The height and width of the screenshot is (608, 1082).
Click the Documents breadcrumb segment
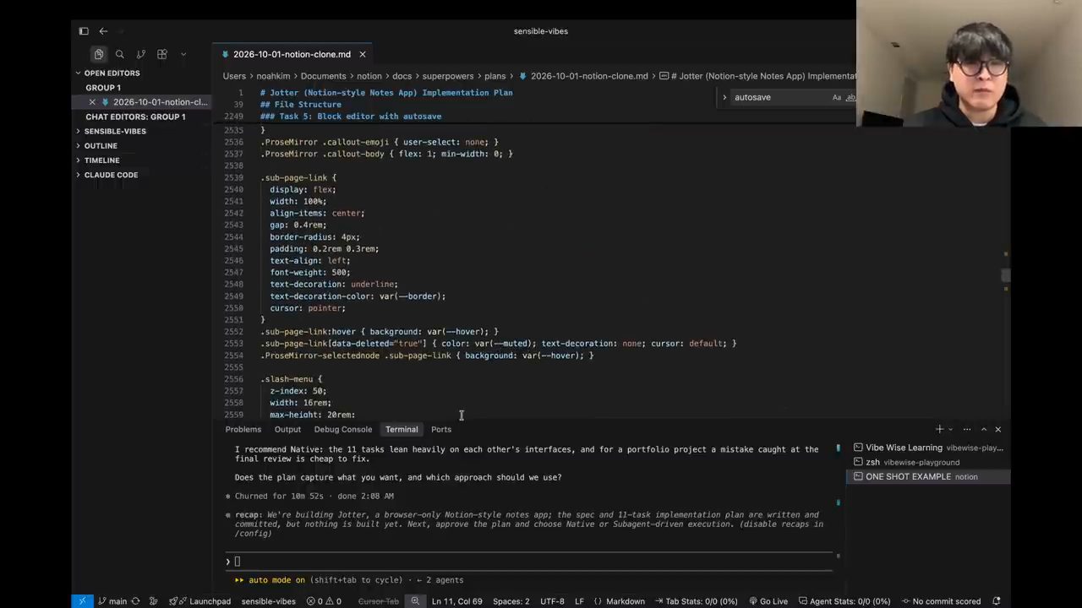[323, 76]
